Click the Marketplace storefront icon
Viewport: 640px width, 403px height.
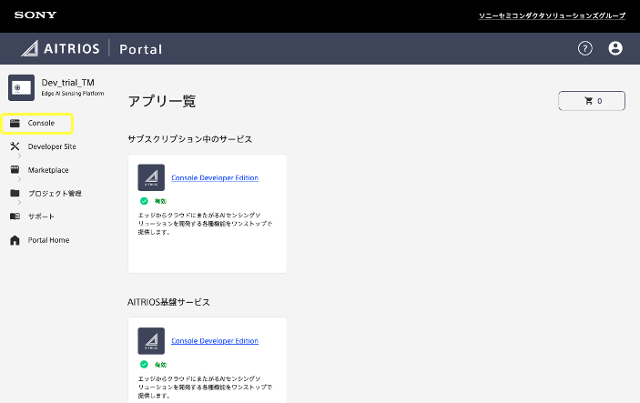click(15, 170)
